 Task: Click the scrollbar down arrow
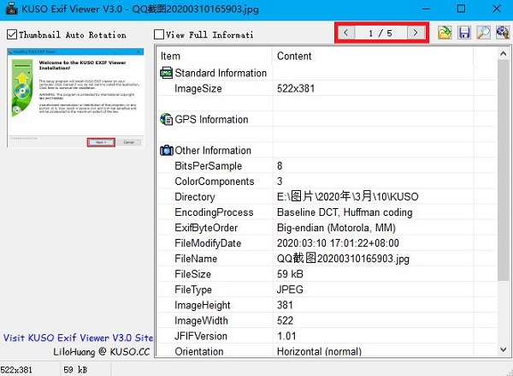pos(504,349)
